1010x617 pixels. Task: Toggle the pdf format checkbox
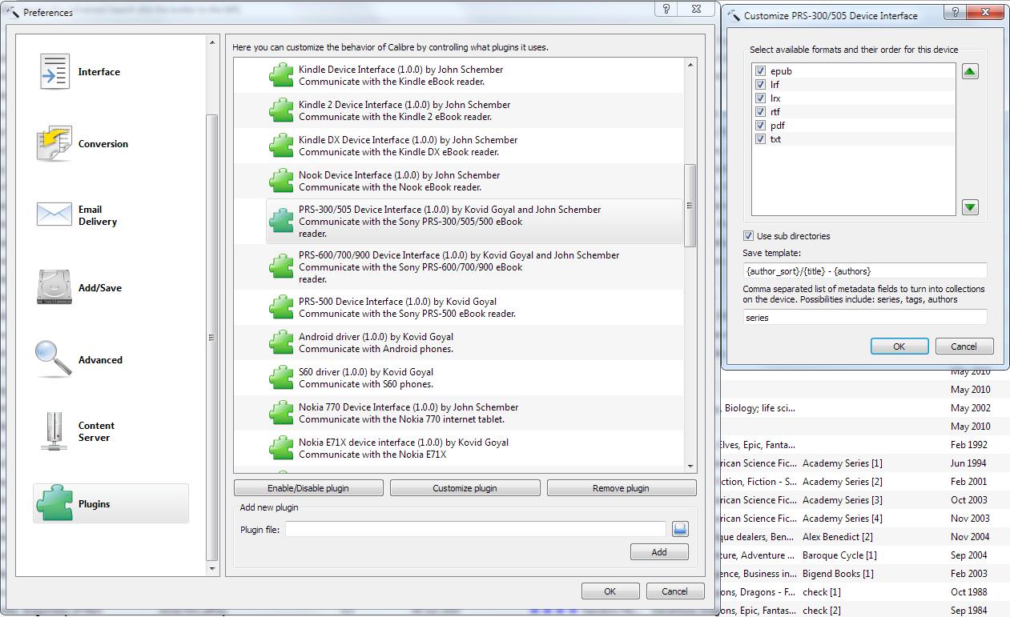760,126
